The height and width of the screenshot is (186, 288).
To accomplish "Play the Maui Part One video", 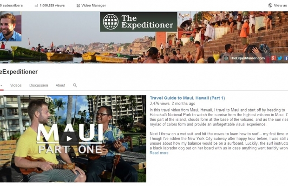I will click(69, 139).
